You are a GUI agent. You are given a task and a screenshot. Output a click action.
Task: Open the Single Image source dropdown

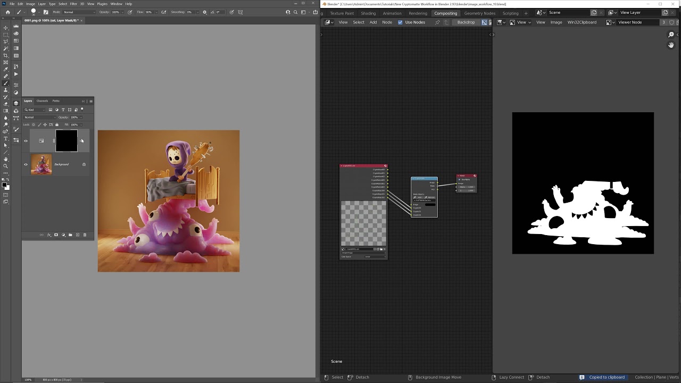click(x=363, y=253)
